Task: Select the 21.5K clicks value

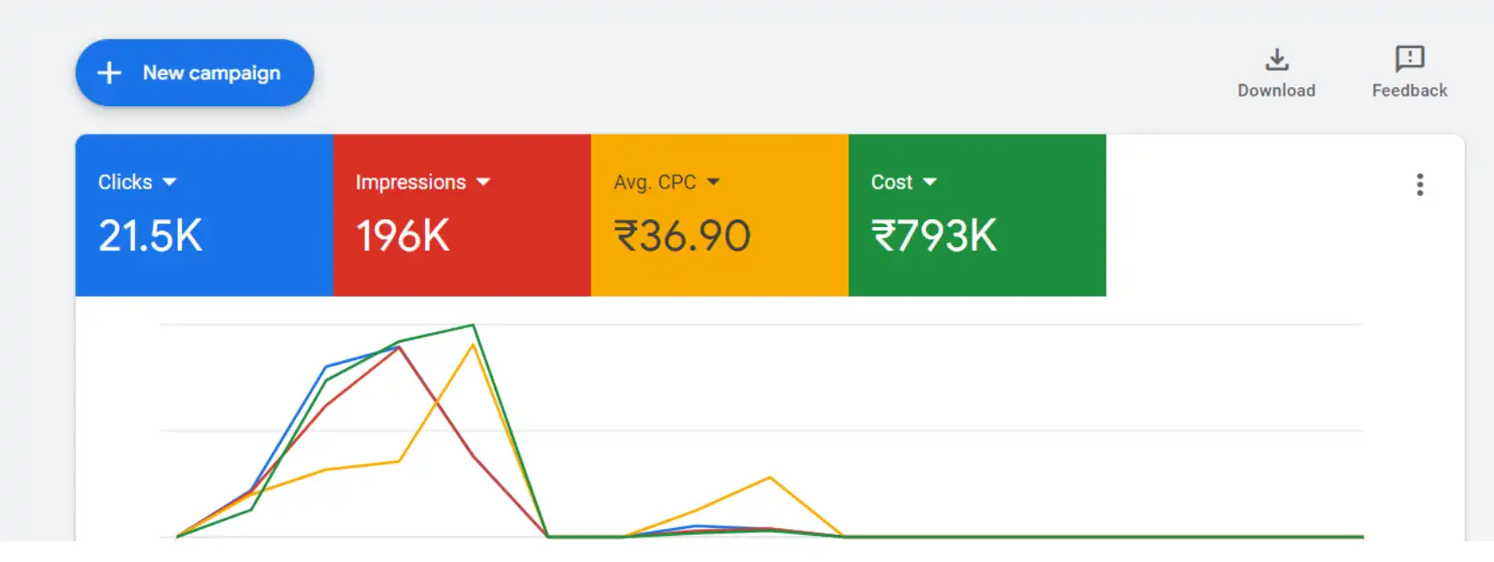Action: click(150, 236)
